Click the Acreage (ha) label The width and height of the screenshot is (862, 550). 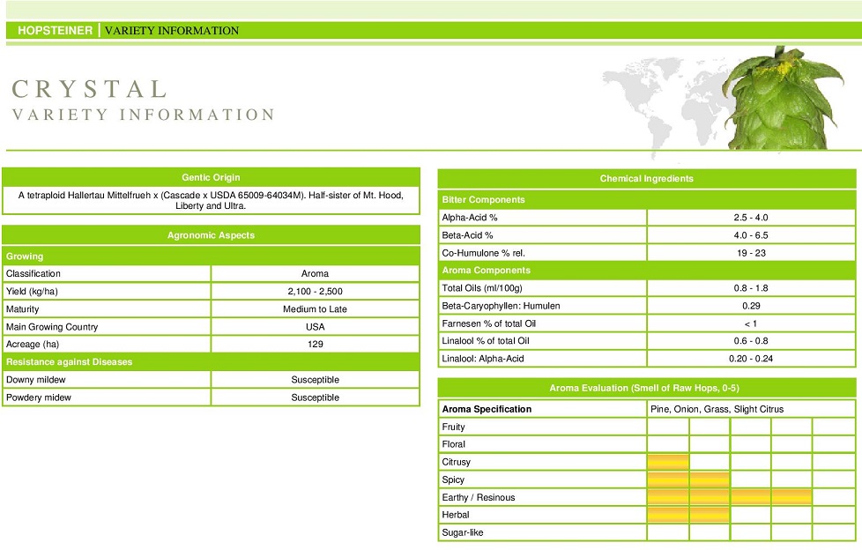coord(32,345)
